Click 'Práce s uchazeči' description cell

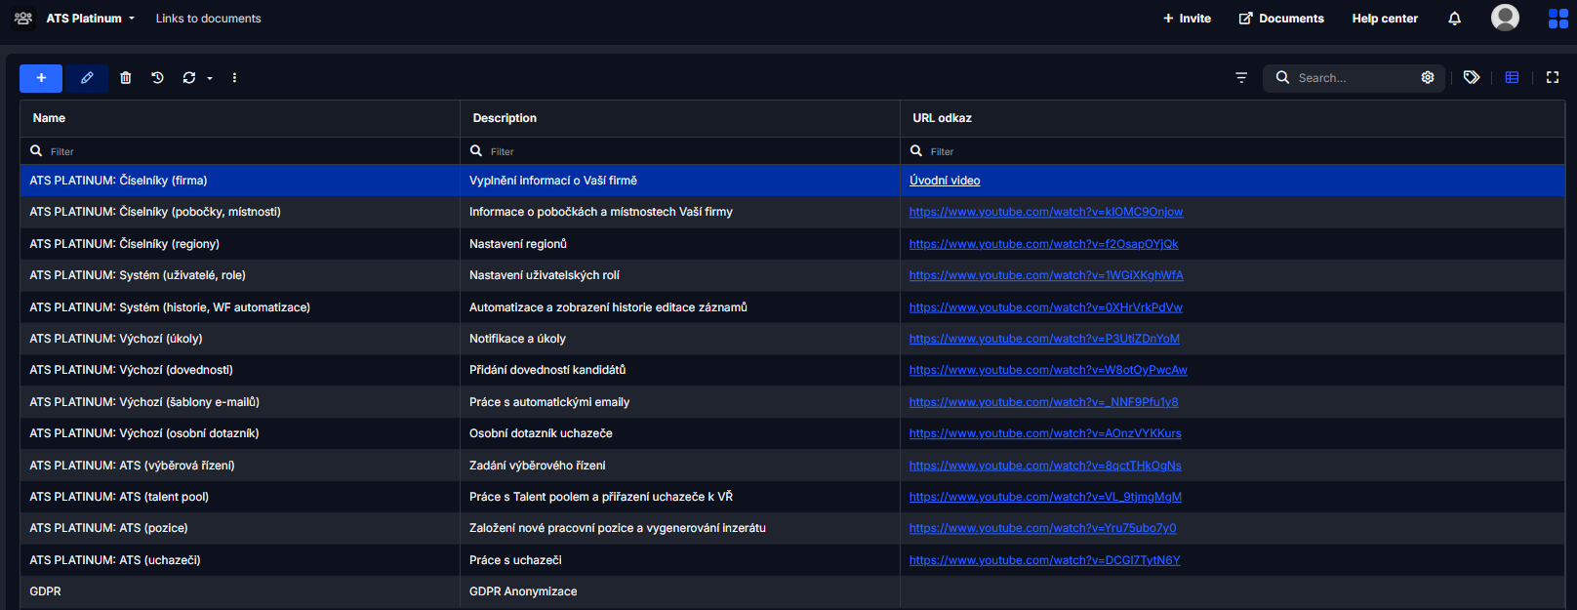[680, 560]
